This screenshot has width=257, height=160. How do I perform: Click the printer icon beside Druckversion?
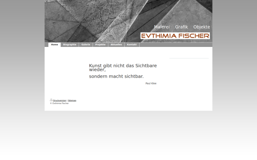[x=51, y=100]
